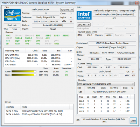Click the Core1 usage bar
Viewport: 140px width, 127px height.
pos(24,75)
